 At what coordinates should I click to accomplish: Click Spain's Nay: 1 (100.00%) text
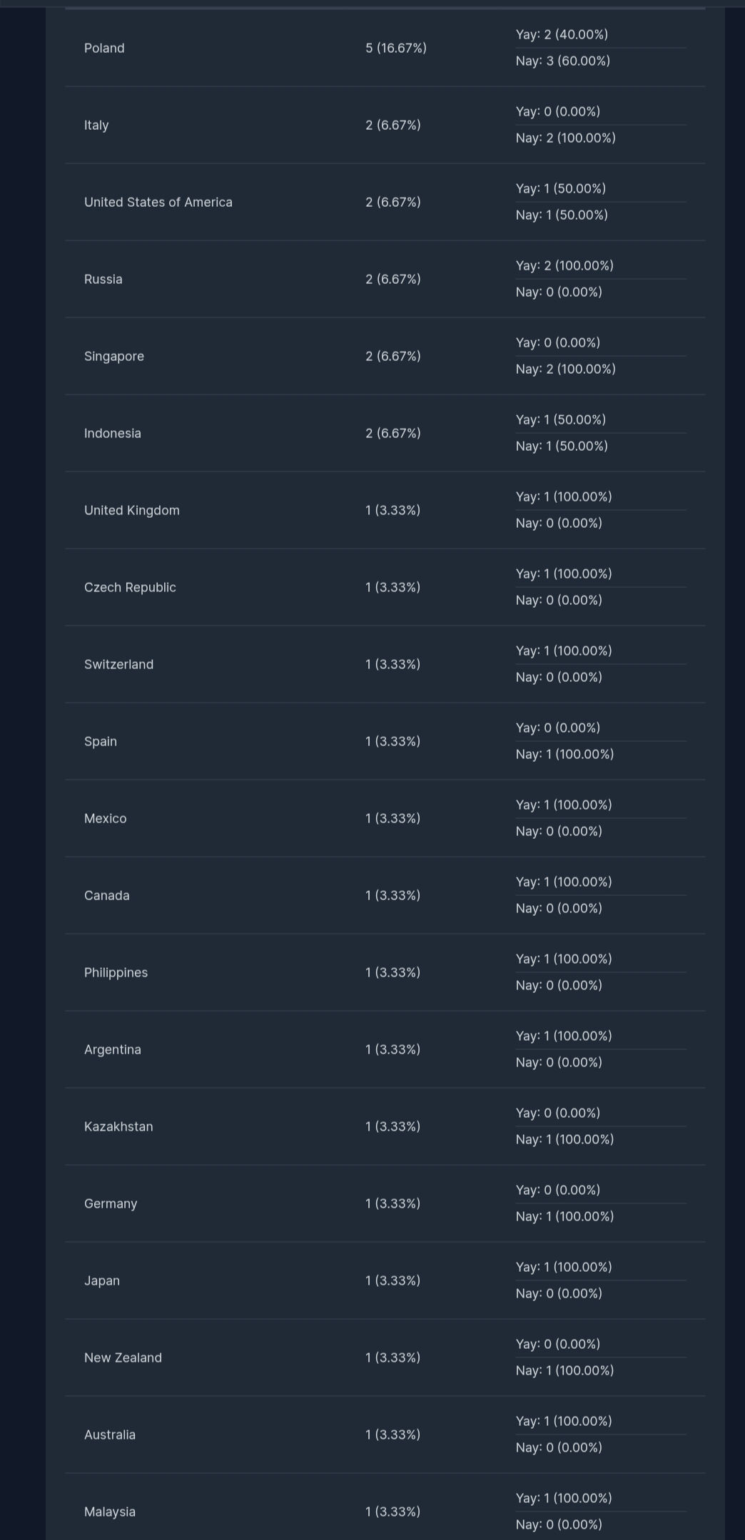click(565, 754)
